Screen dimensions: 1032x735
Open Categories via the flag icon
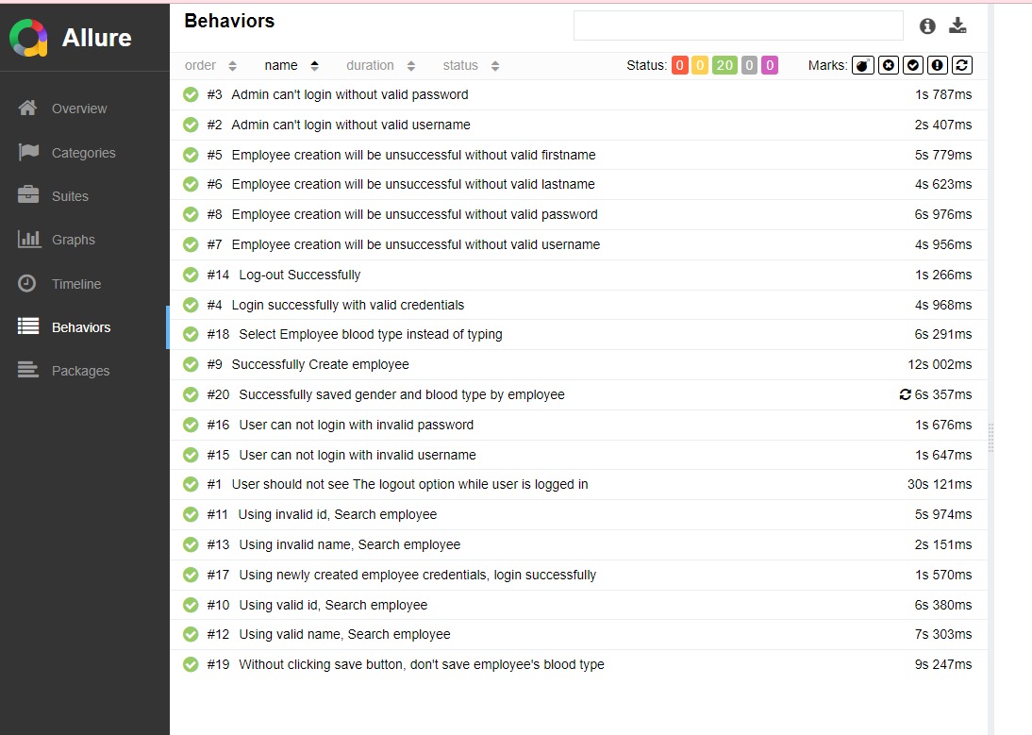click(28, 152)
